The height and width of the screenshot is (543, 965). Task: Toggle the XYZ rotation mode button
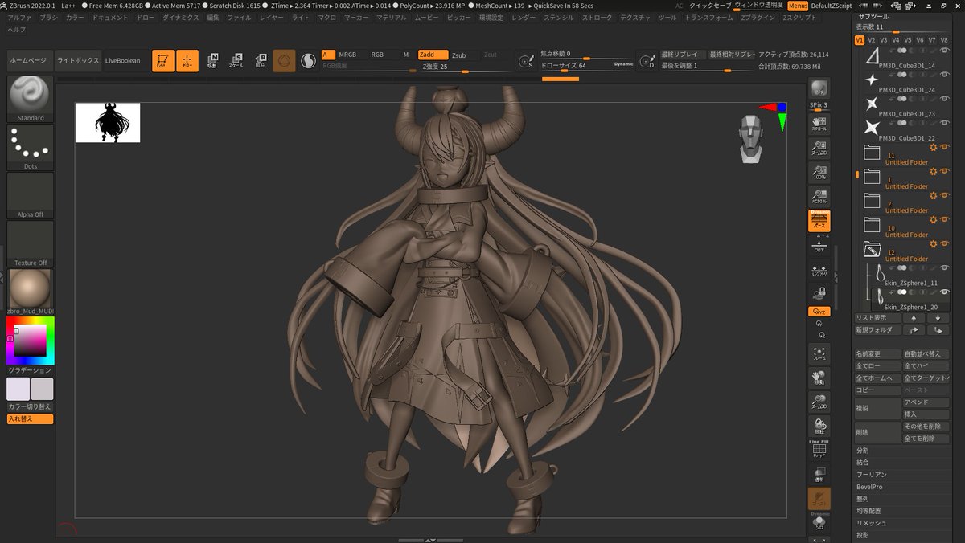(819, 312)
